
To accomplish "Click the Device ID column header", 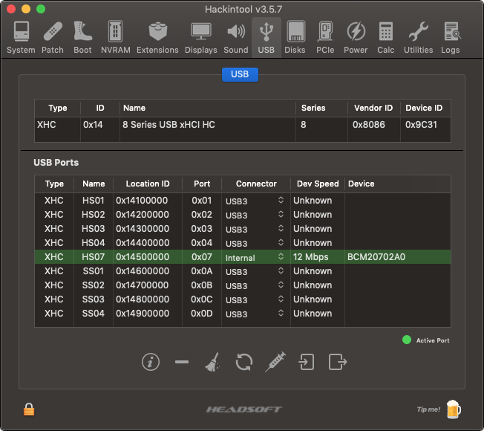I will pos(424,108).
